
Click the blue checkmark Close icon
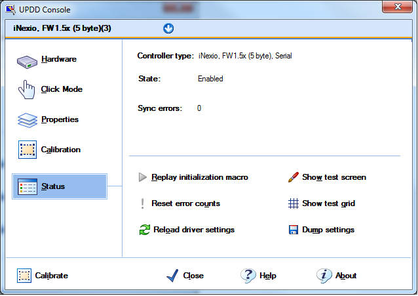tap(172, 276)
